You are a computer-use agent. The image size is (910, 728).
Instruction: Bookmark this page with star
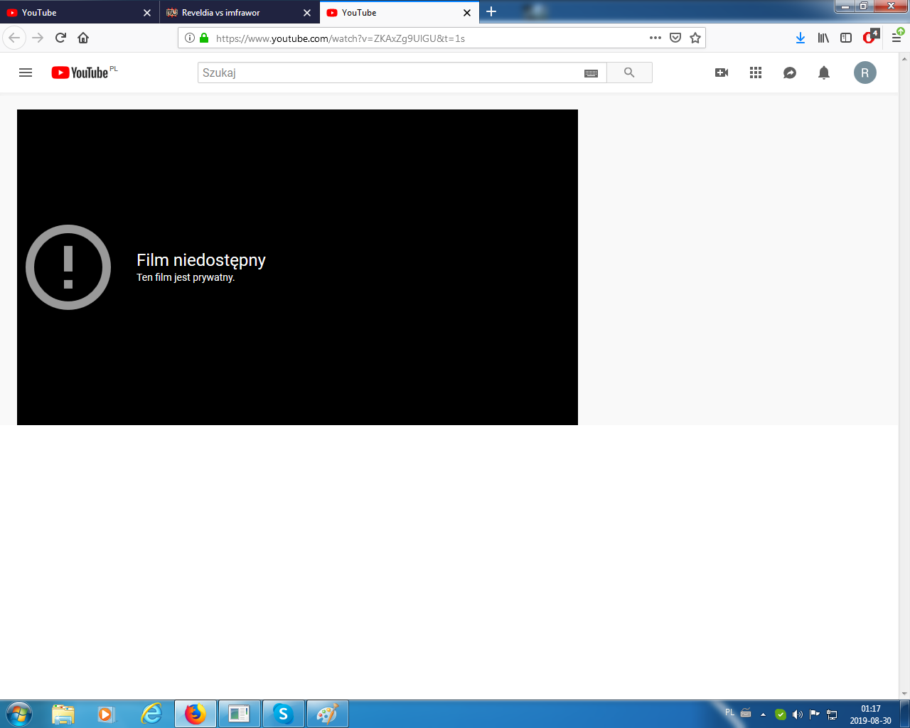pos(695,38)
